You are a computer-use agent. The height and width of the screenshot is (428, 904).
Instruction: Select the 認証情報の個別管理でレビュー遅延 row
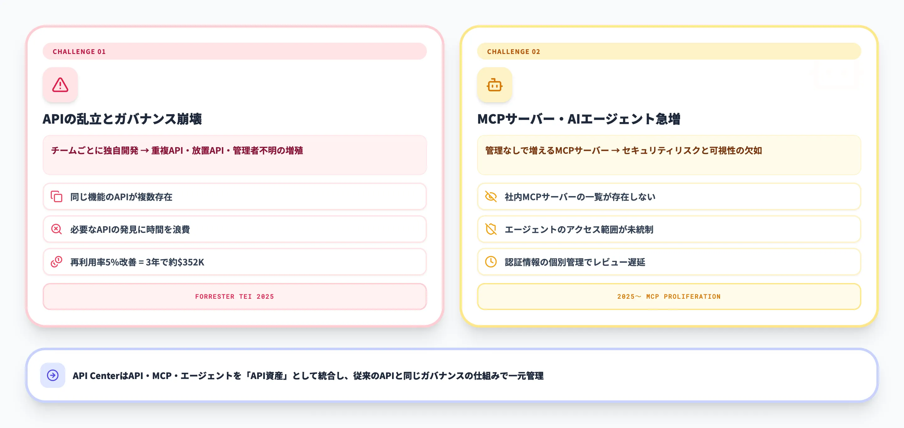click(x=669, y=262)
